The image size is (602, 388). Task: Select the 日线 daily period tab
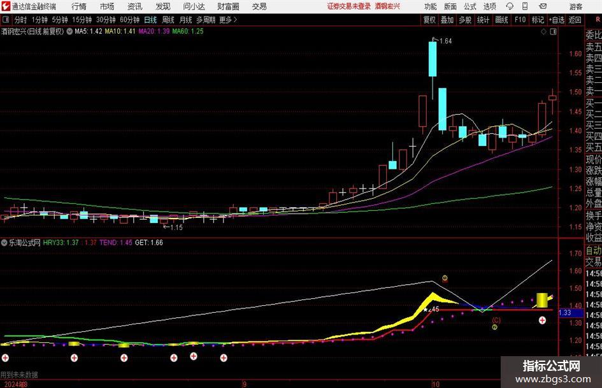pyautogui.click(x=150, y=20)
